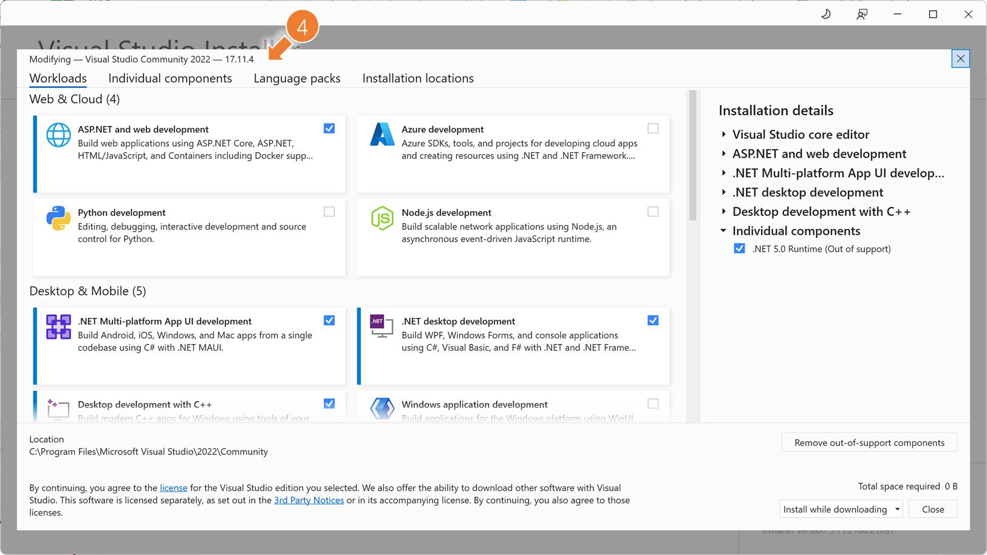This screenshot has height=555, width=987.
Task: Expand .NET Multi-platform App UI details
Action: point(723,173)
